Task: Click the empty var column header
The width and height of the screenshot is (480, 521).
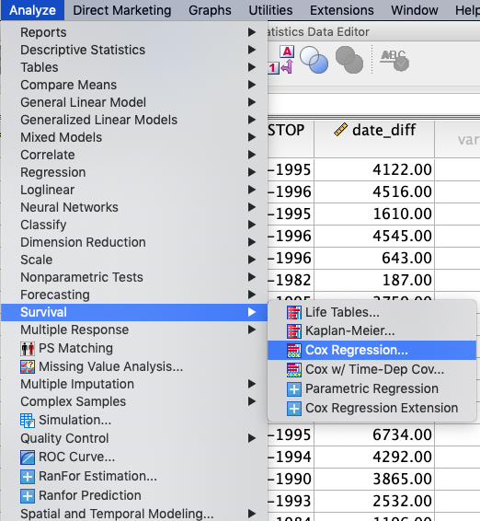Action: pos(457,139)
